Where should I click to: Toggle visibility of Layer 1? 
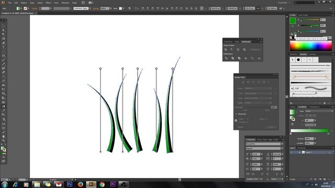pyautogui.click(x=292, y=152)
